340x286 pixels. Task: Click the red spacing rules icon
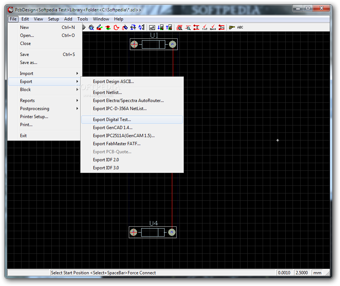pyautogui.click(x=221, y=27)
